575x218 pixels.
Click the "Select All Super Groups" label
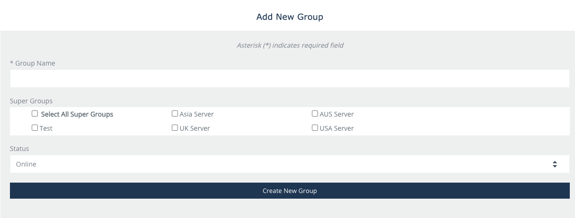point(77,114)
